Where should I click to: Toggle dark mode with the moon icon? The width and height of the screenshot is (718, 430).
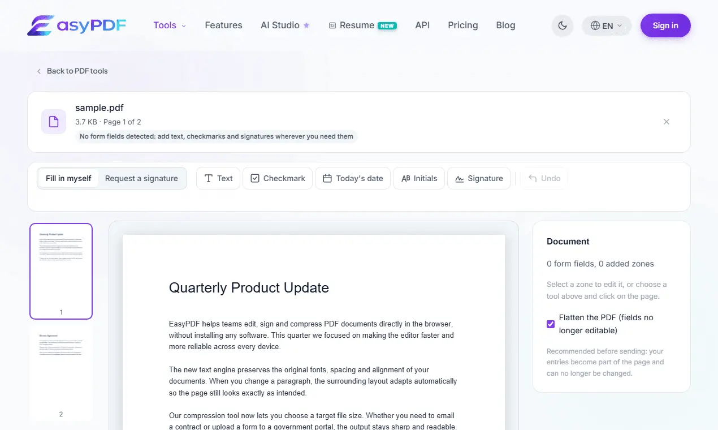click(x=563, y=25)
